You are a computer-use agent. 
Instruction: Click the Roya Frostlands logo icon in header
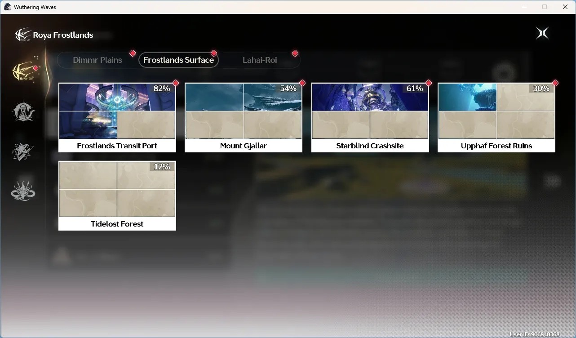(22, 35)
